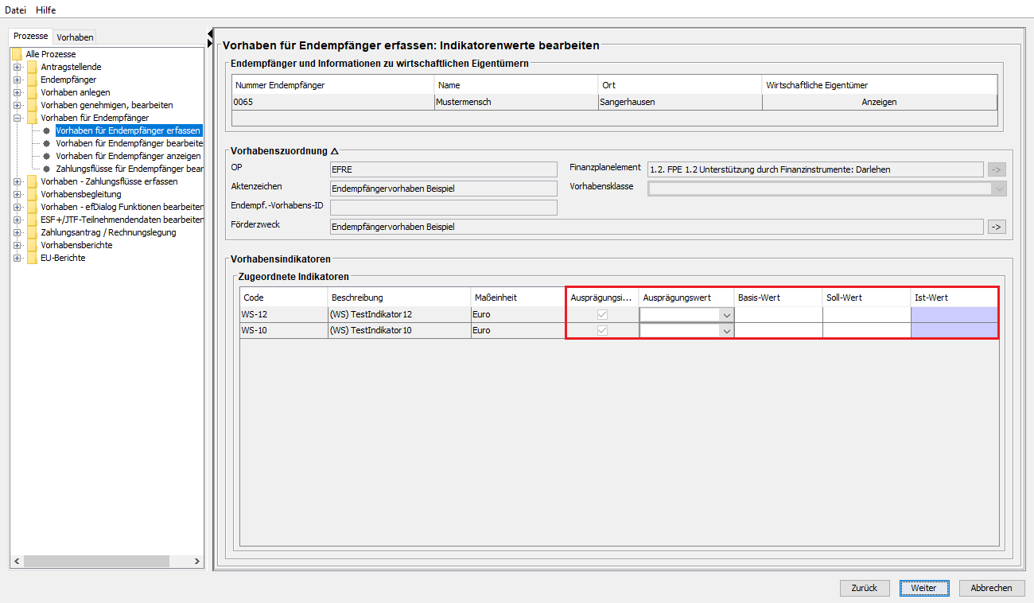Expand the Vorhabensbegleitung node

point(17,194)
